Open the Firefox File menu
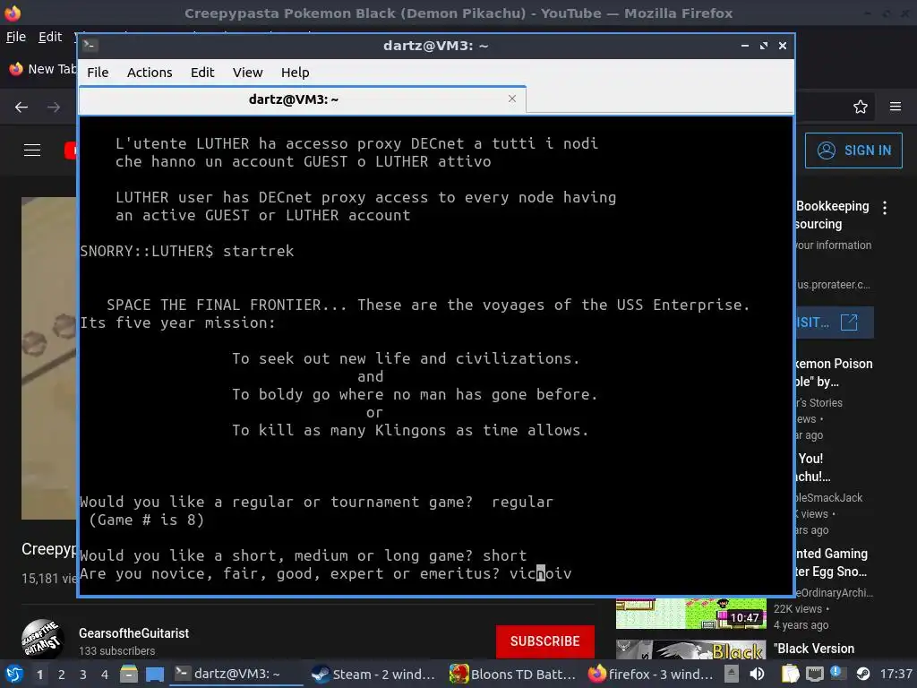Viewport: 917px width, 688px height. pos(16,37)
